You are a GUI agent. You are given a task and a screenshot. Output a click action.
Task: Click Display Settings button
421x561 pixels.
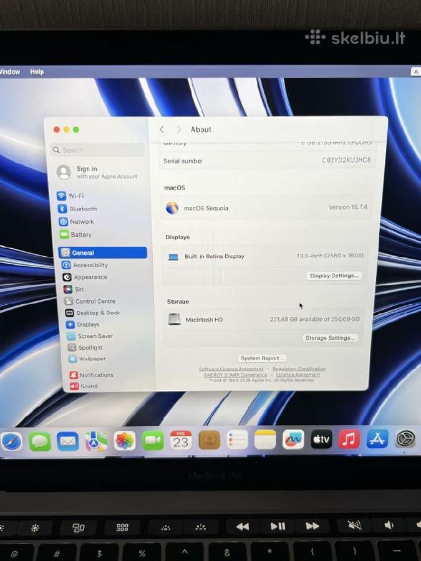[x=334, y=276]
